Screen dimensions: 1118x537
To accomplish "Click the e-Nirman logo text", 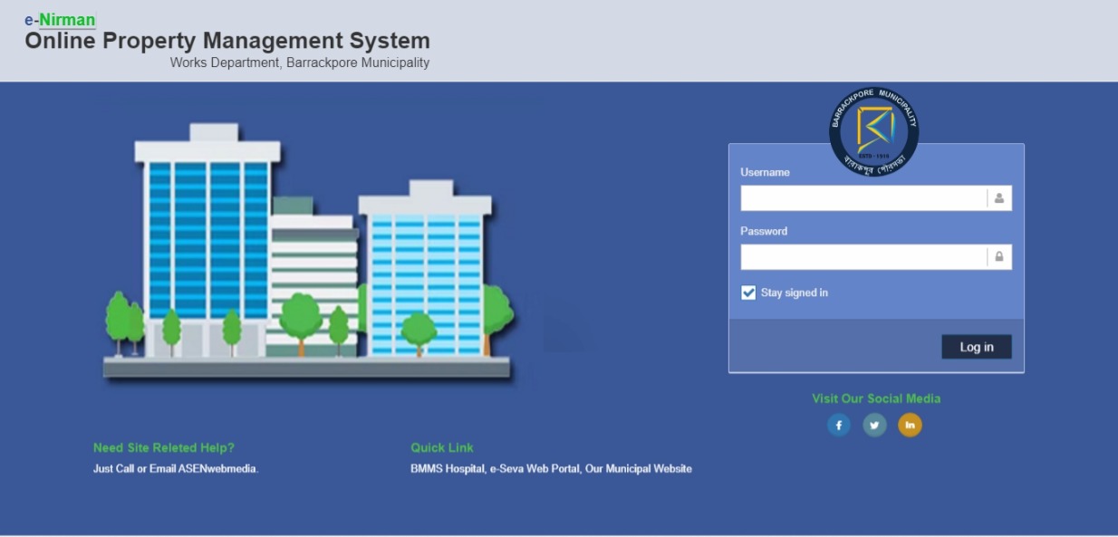I will (60, 20).
